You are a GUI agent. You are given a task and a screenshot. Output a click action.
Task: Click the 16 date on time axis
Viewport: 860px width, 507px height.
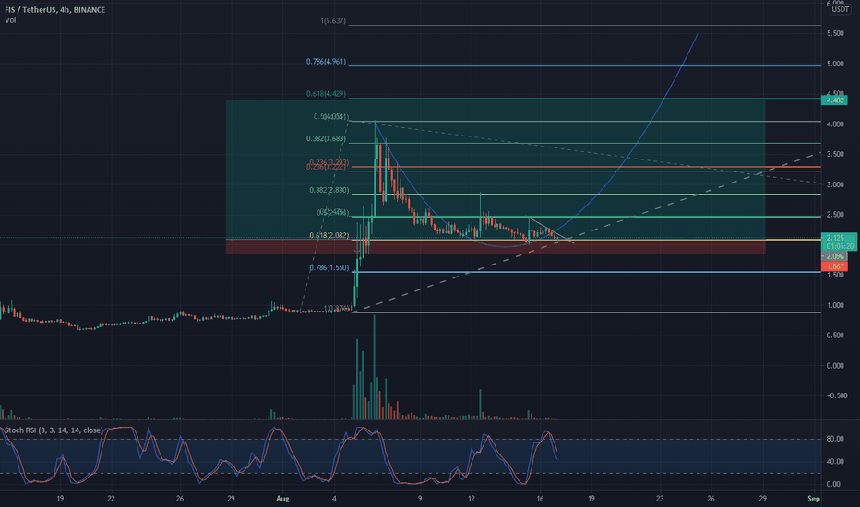tap(540, 499)
